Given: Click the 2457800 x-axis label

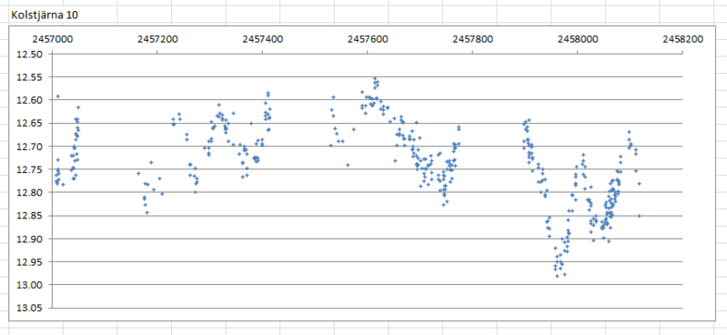Looking at the screenshot, I should (472, 39).
